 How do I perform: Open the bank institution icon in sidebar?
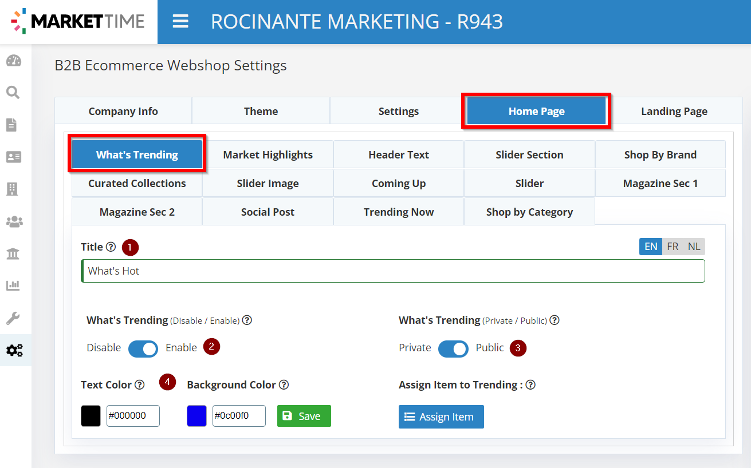click(x=13, y=253)
